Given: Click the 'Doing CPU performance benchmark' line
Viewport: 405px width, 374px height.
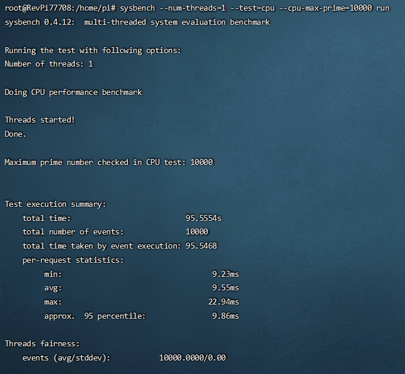Looking at the screenshot, I should (73, 92).
